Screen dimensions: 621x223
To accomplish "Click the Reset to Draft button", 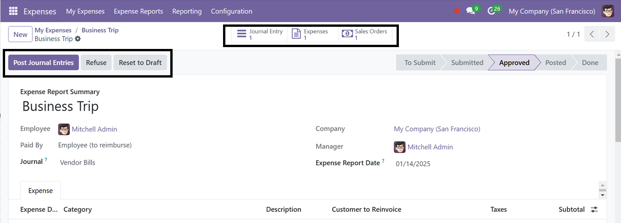I will (x=140, y=62).
